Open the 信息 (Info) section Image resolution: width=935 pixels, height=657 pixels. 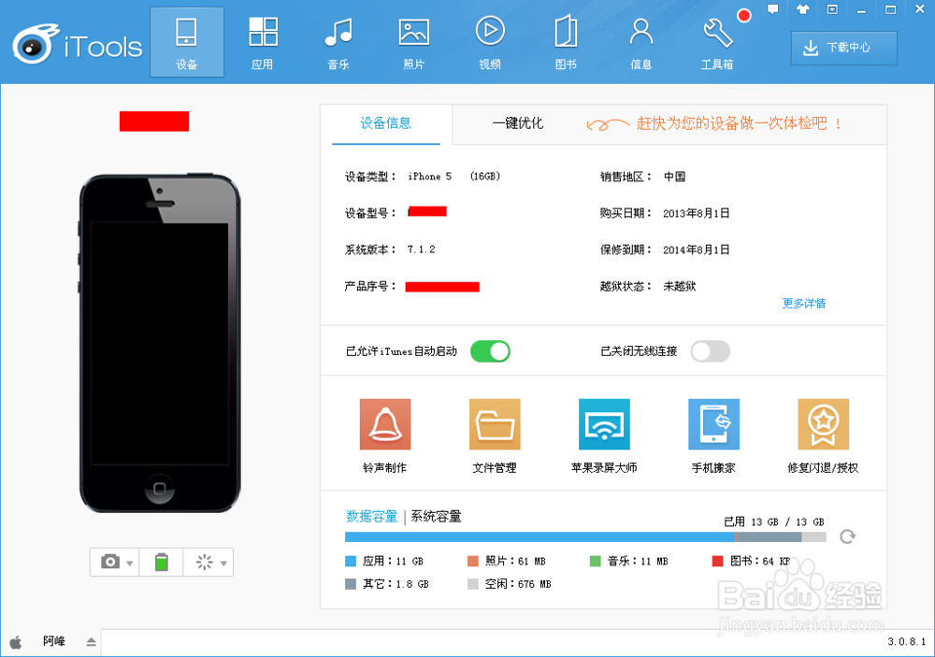click(641, 42)
